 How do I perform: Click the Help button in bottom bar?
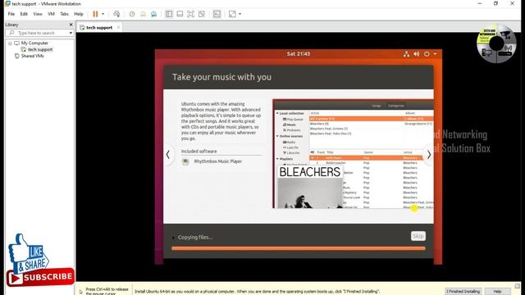click(x=498, y=292)
